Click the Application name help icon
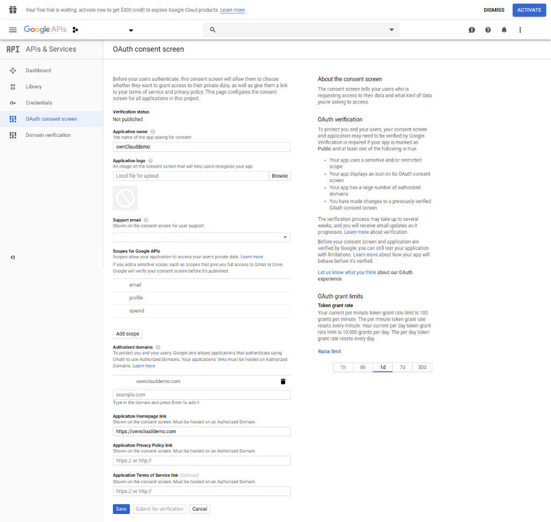The width and height of the screenshot is (551, 522). click(153, 131)
